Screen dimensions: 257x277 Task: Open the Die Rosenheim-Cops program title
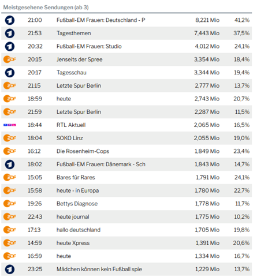pyautogui.click(x=83, y=151)
